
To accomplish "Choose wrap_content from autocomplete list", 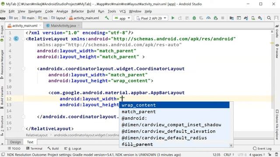I will [x=175, y=105].
